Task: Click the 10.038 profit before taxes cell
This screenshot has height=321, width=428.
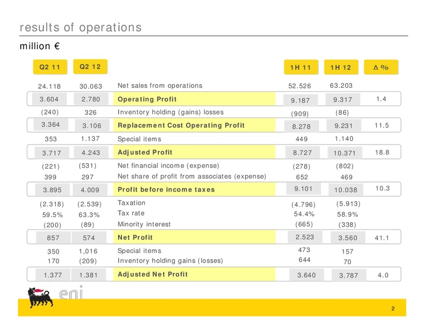Action: (346, 190)
